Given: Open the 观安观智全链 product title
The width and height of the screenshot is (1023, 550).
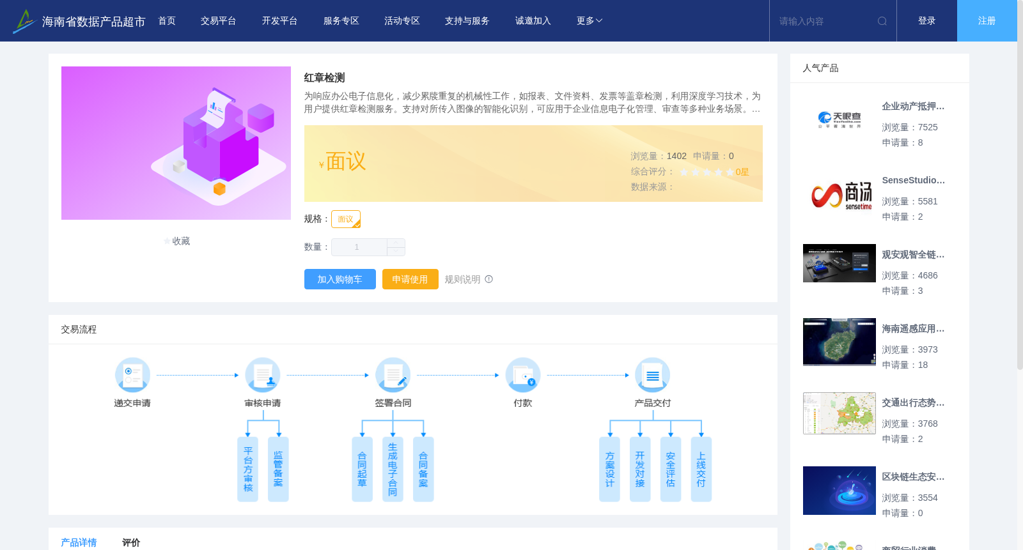Looking at the screenshot, I should [x=913, y=255].
